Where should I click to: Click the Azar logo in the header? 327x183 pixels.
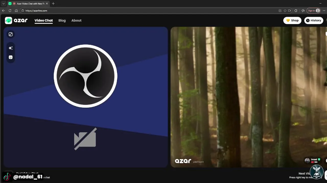click(16, 21)
